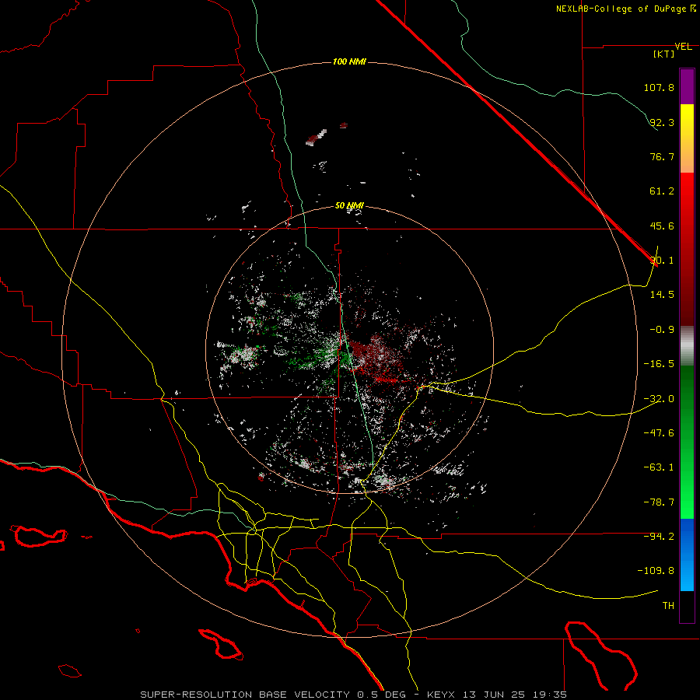Click the 14.5 velocity scale value
Viewport: 700px width, 700px height.
[x=662, y=295]
